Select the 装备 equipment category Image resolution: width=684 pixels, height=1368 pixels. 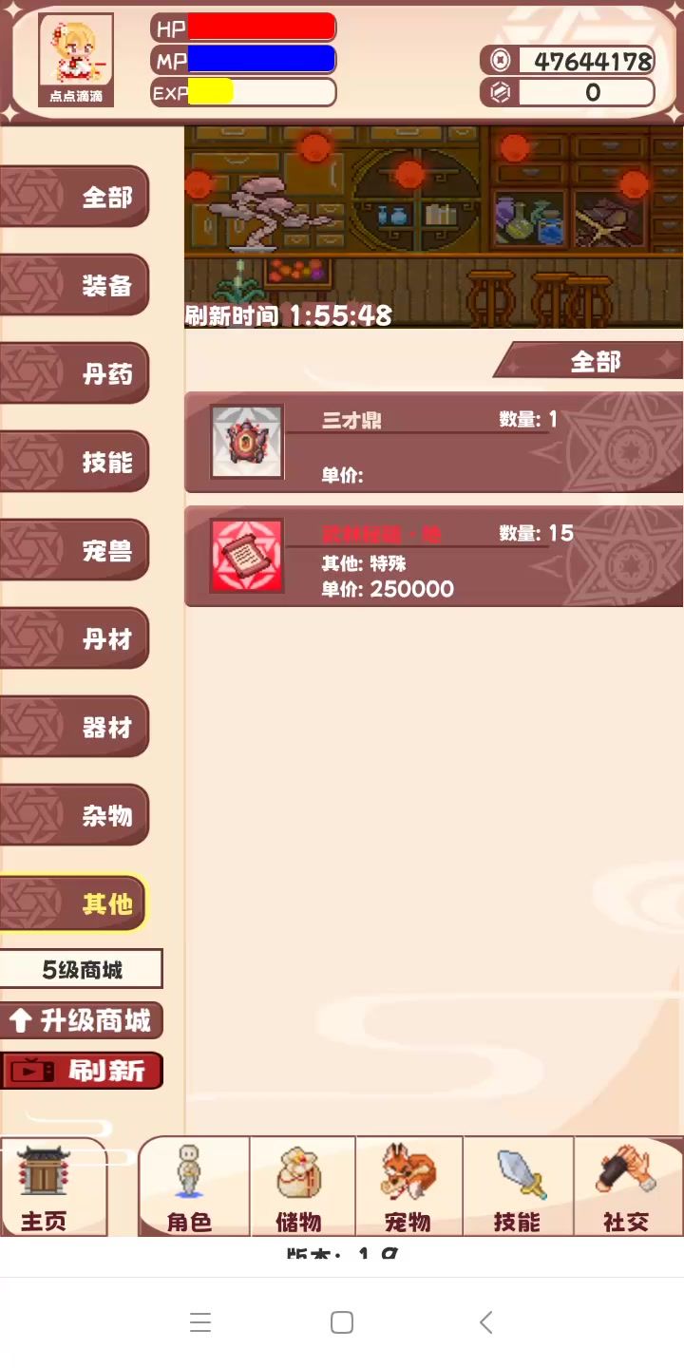(75, 285)
